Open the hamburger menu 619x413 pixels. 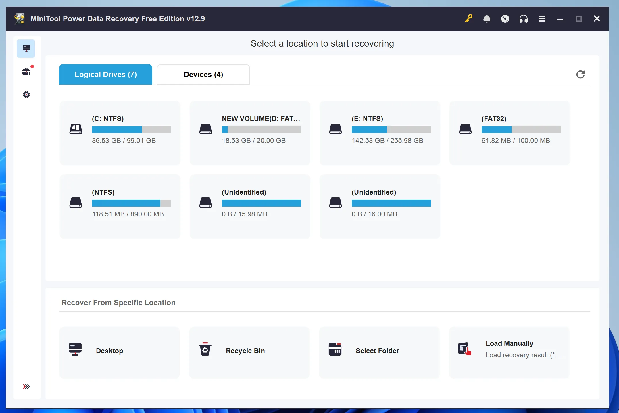[542, 19]
